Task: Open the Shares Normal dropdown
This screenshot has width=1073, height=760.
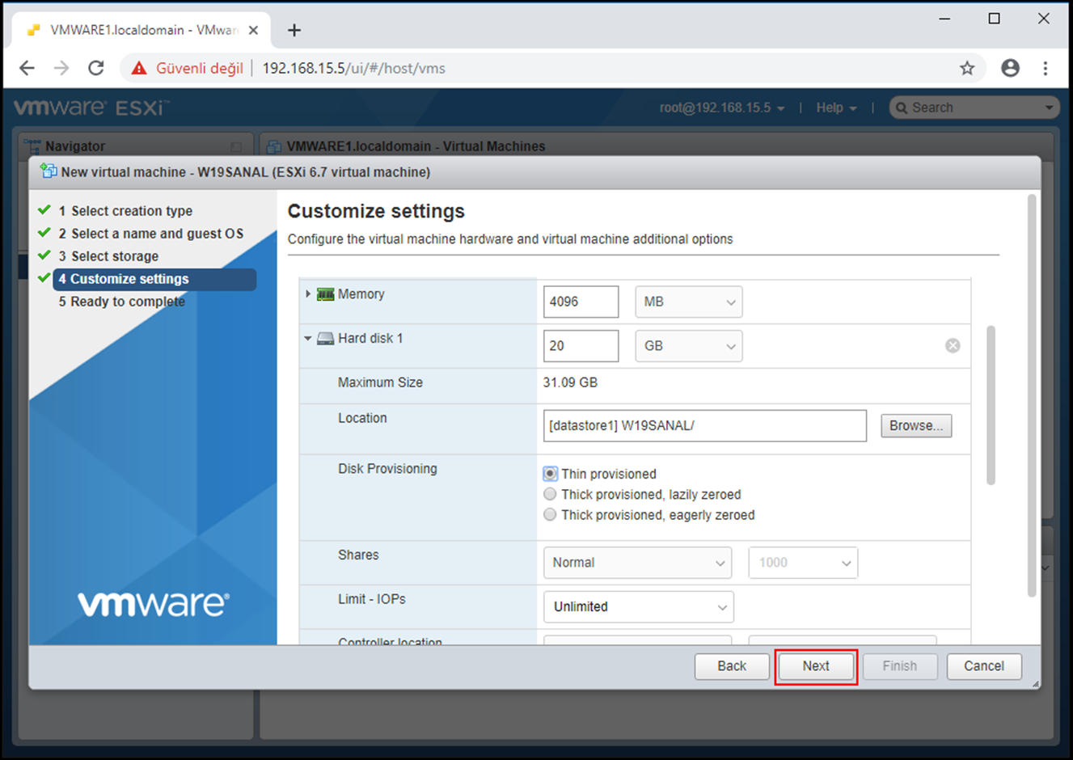Action: coord(638,563)
